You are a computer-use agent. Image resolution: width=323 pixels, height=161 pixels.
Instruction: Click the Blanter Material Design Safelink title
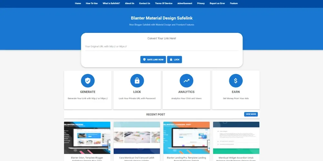[x=162, y=18]
